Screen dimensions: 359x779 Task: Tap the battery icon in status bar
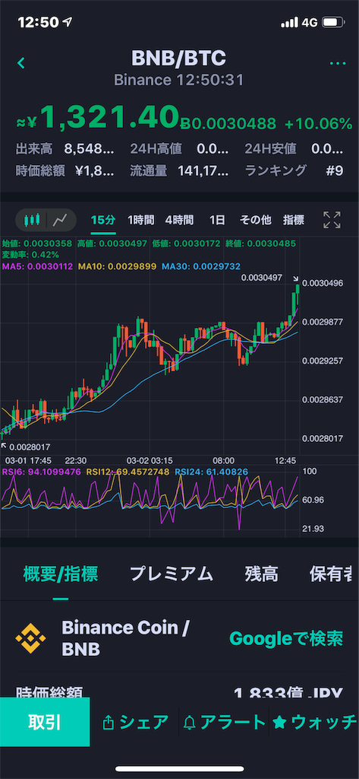click(333, 22)
